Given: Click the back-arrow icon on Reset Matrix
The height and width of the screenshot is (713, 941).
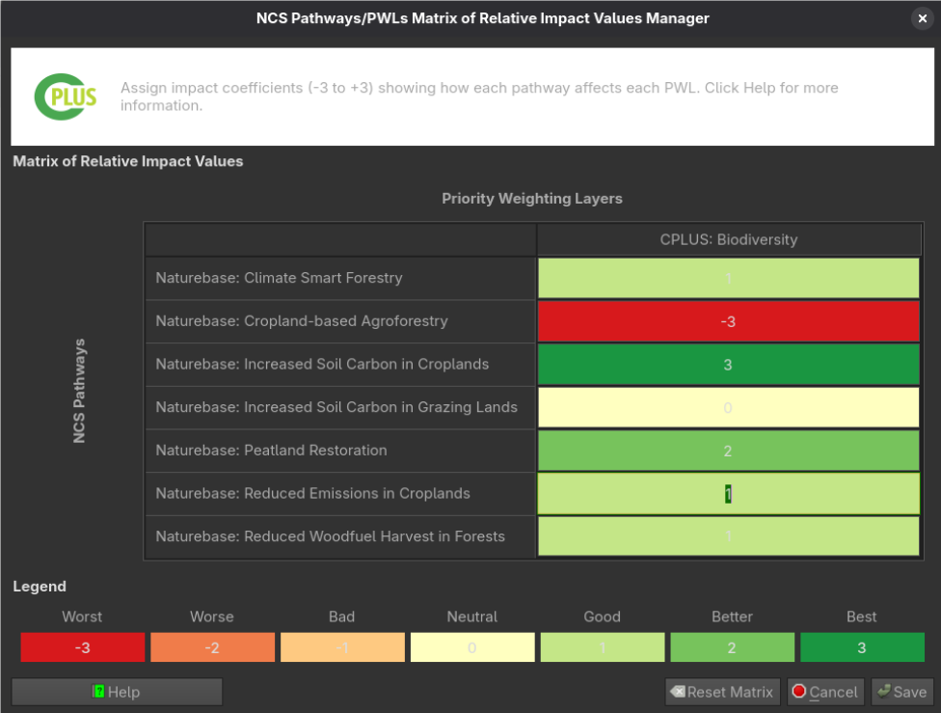Looking at the screenshot, I should tap(678, 692).
